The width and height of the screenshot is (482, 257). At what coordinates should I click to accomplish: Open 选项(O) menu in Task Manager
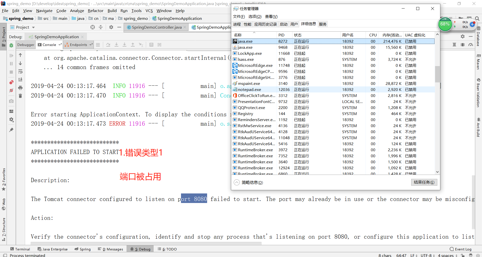click(x=255, y=16)
